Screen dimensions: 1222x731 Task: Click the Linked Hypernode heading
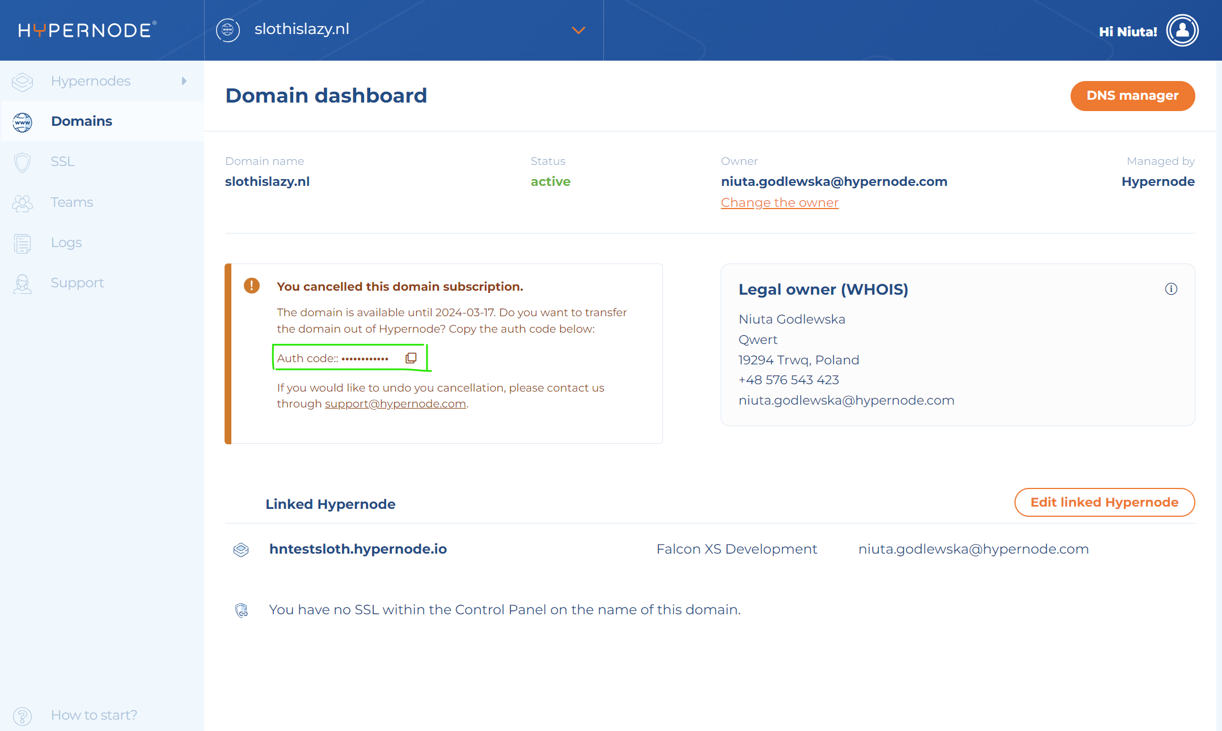pos(331,504)
